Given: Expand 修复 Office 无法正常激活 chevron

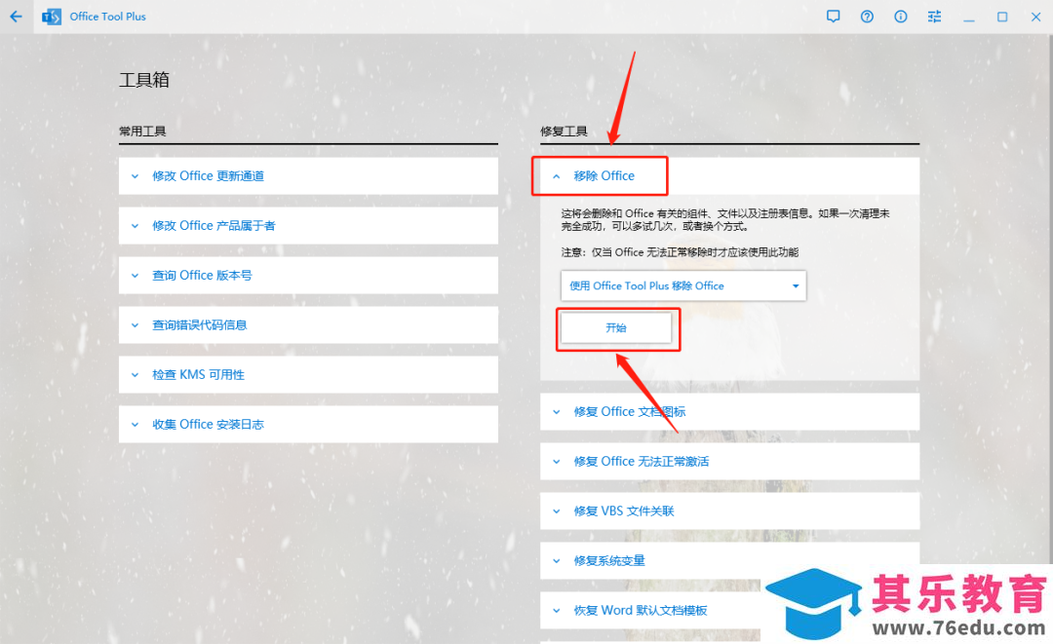Looking at the screenshot, I should (x=556, y=462).
